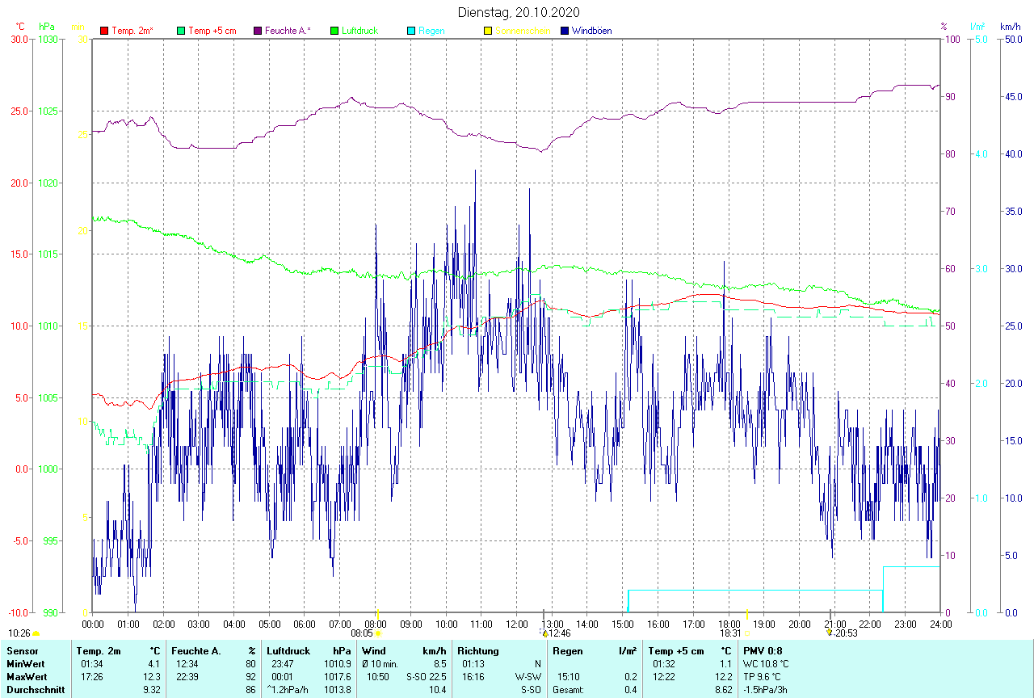Click the 'Temp. 2m*' legend label

click(x=132, y=31)
